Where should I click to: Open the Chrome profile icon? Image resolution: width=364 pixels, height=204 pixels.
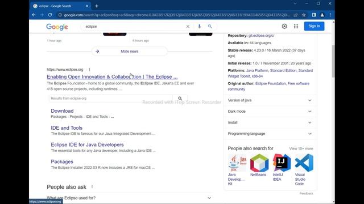(322, 15)
